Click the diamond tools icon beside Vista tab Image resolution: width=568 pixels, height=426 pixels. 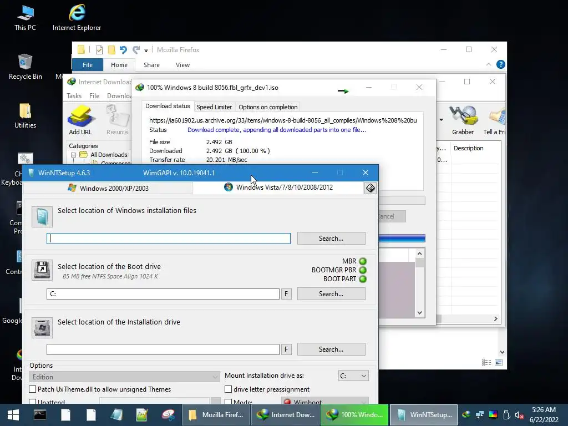pyautogui.click(x=370, y=188)
